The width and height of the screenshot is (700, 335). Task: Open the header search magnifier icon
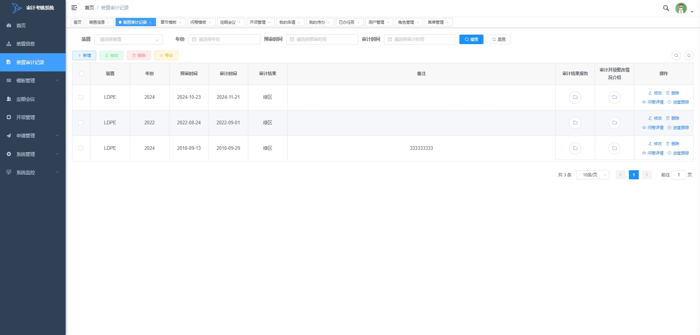click(x=666, y=8)
